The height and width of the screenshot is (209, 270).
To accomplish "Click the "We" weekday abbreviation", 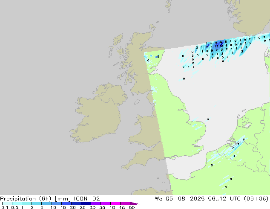I will point(158,199).
